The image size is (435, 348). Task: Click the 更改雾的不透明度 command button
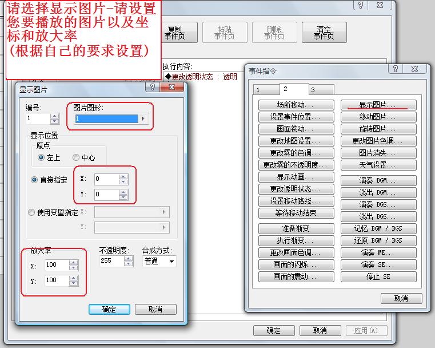[x=296, y=165]
